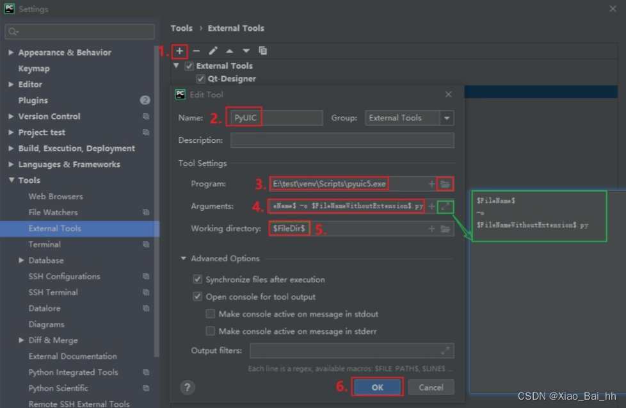Close the Edit Tool dialog
626x408 pixels.
click(x=448, y=94)
